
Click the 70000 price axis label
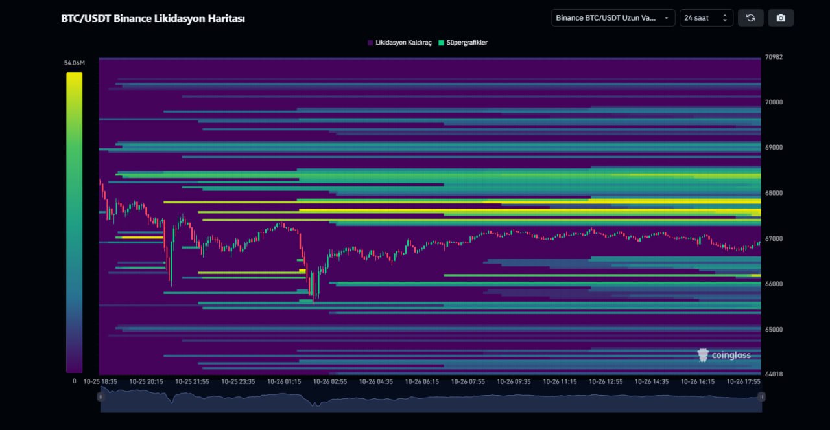coord(774,102)
